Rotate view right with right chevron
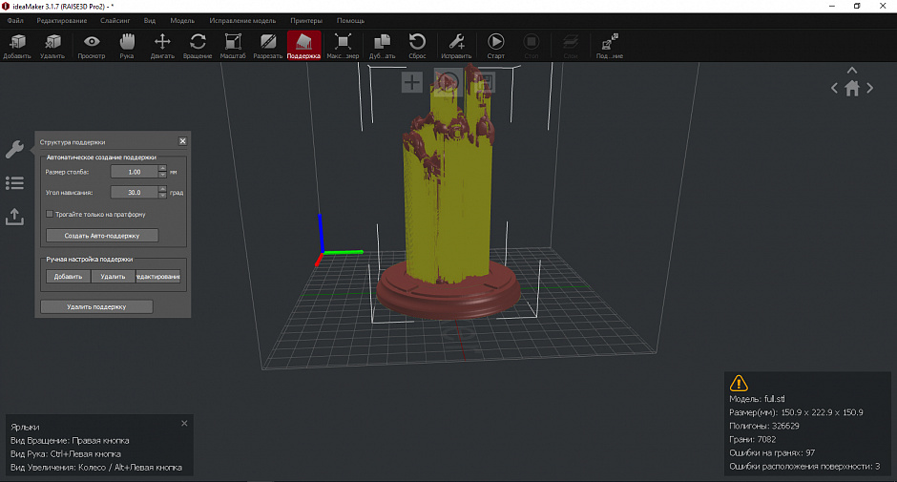The height and width of the screenshot is (482, 897). point(870,88)
